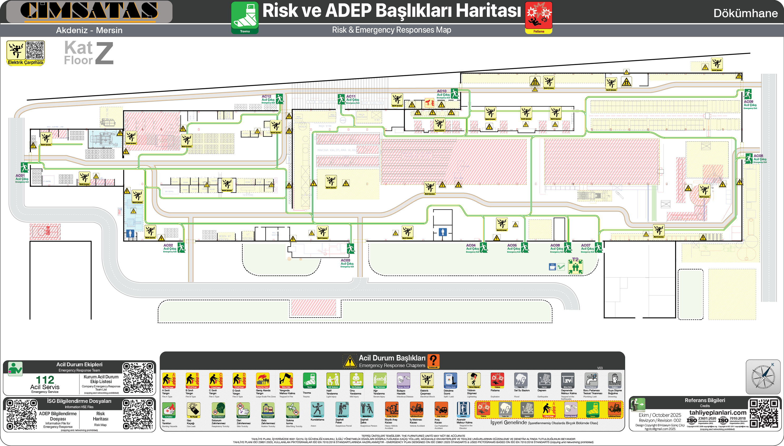
Task: Click the AC09 emergency exit sign
Action: click(748, 94)
